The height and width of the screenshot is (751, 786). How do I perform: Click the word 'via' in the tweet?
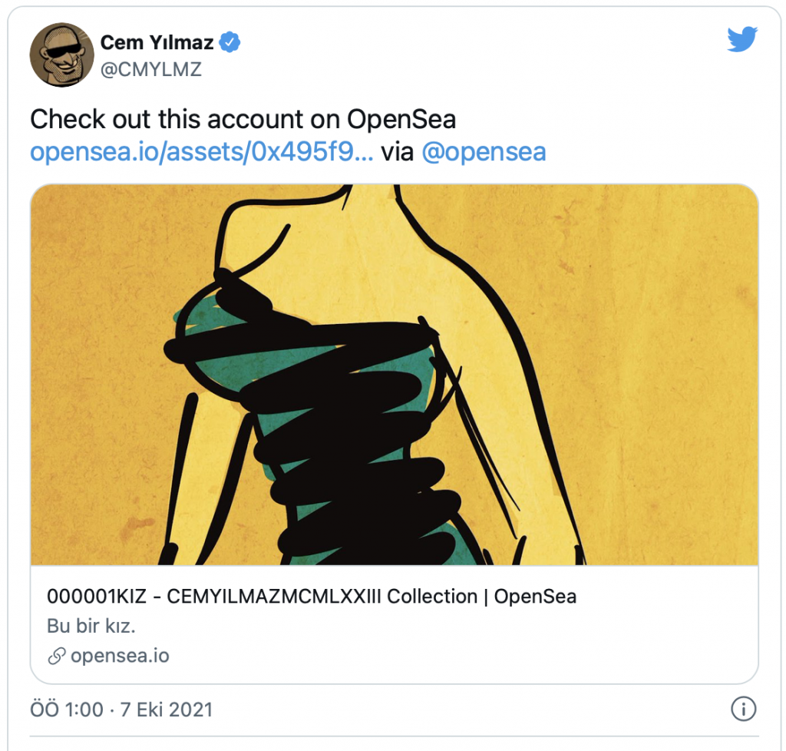pyautogui.click(x=398, y=152)
